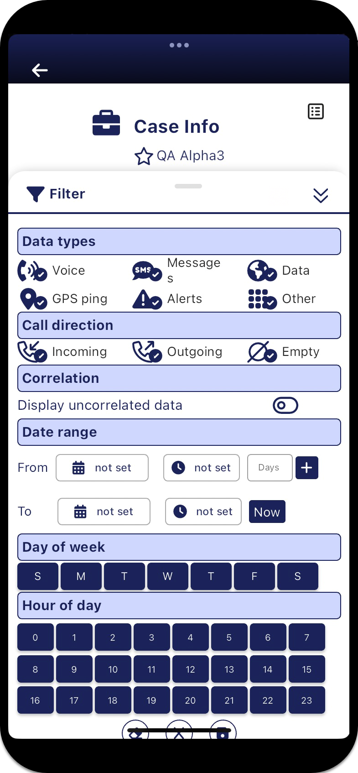Viewport: 358px width, 773px height.
Task: Toggle Other data type icon
Action: (262, 299)
